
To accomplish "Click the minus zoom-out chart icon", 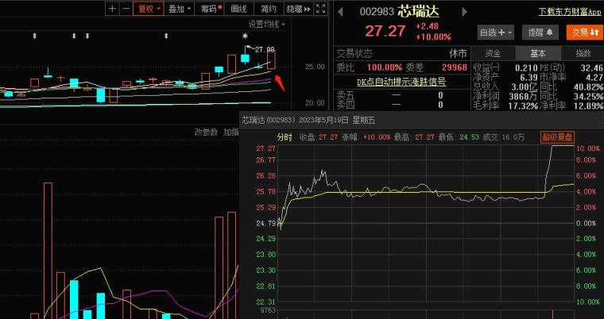I will coord(125,9).
